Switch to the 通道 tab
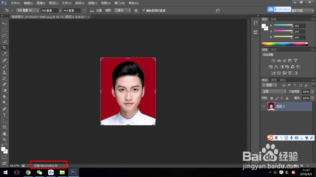 (274, 80)
